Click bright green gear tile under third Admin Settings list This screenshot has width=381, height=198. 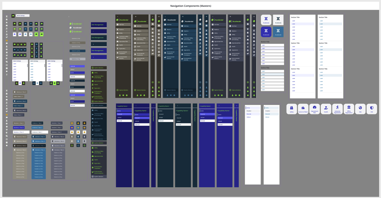pos(55,83)
